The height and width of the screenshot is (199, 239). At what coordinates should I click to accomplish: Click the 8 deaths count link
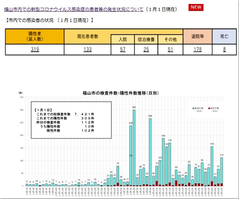[x=224, y=50]
